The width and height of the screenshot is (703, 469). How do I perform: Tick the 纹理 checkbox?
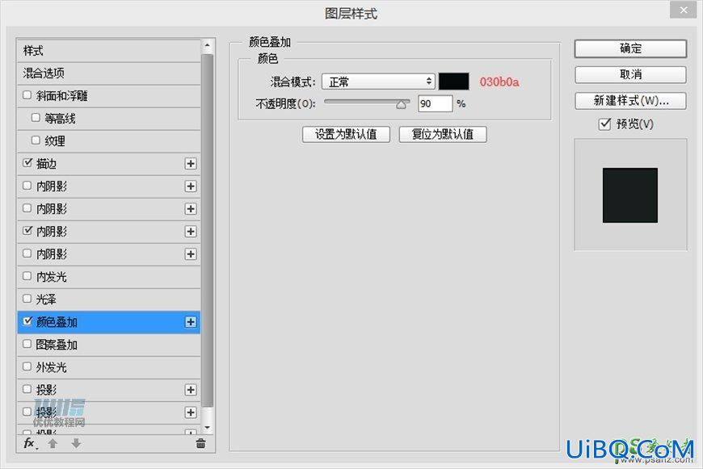coord(36,140)
